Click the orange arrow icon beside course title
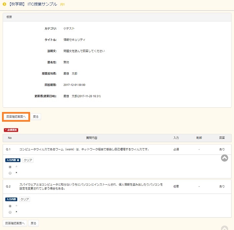234x230 pixels. click(x=4, y=4)
